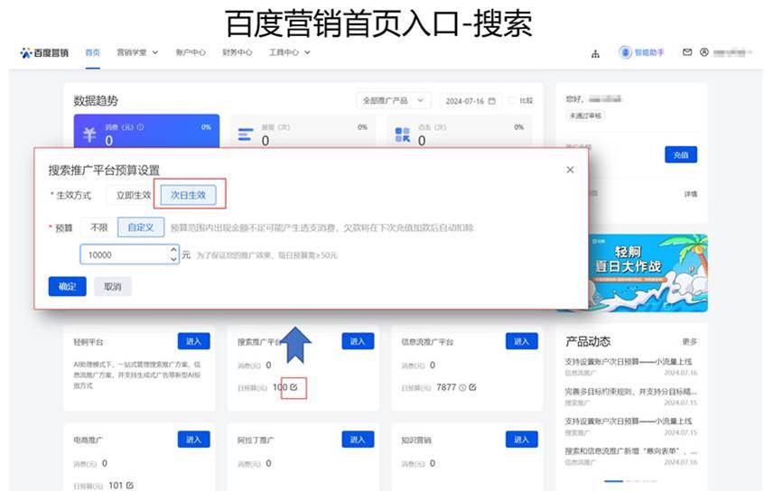Edit daily budget 100 for 搜索推广平台

coord(293,387)
